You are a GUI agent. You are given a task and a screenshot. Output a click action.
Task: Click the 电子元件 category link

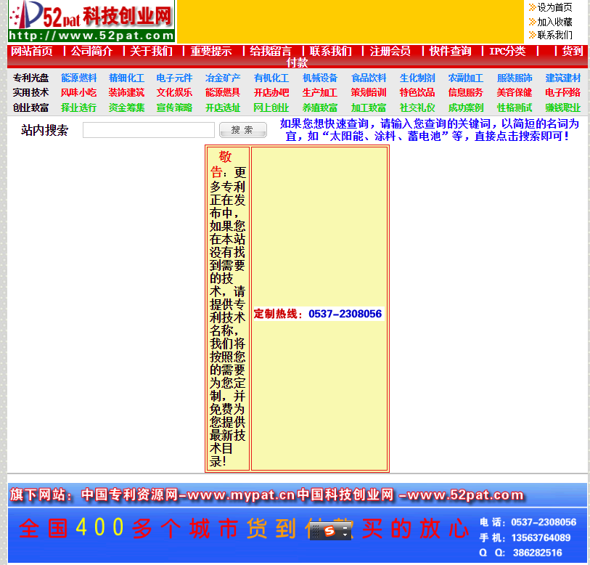(x=176, y=76)
